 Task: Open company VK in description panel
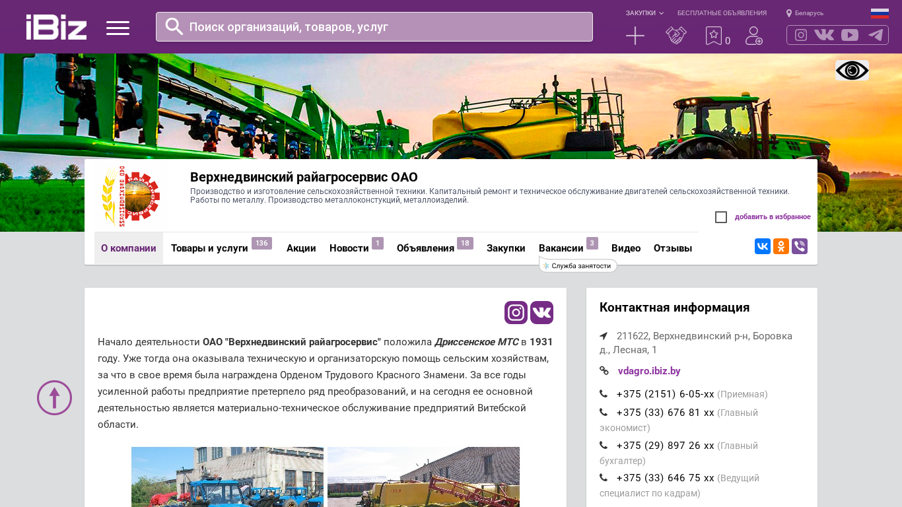541,312
